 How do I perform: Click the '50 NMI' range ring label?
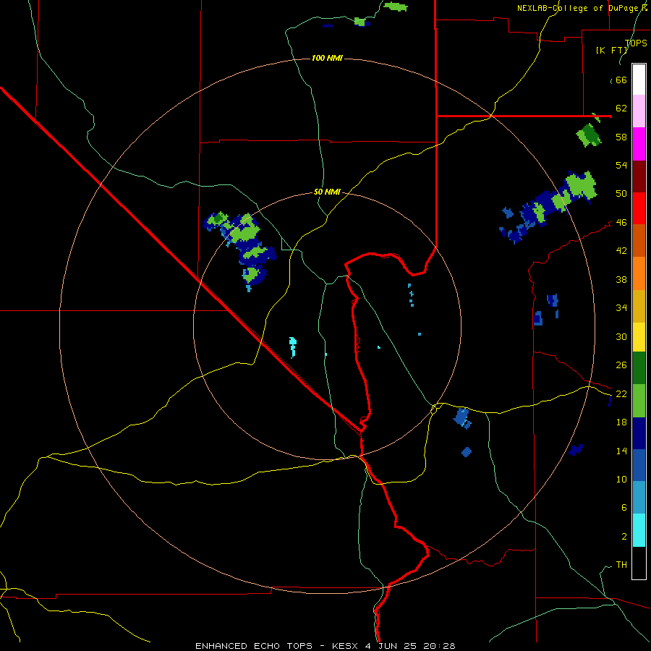(327, 192)
